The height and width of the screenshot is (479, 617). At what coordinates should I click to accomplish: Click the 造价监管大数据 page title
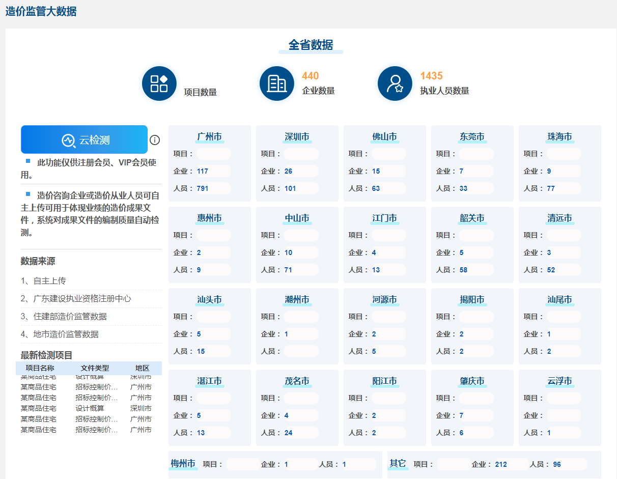tap(41, 11)
